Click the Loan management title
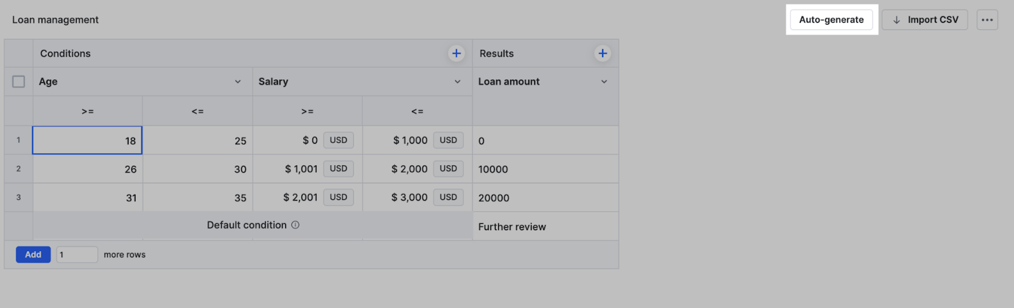 point(55,20)
